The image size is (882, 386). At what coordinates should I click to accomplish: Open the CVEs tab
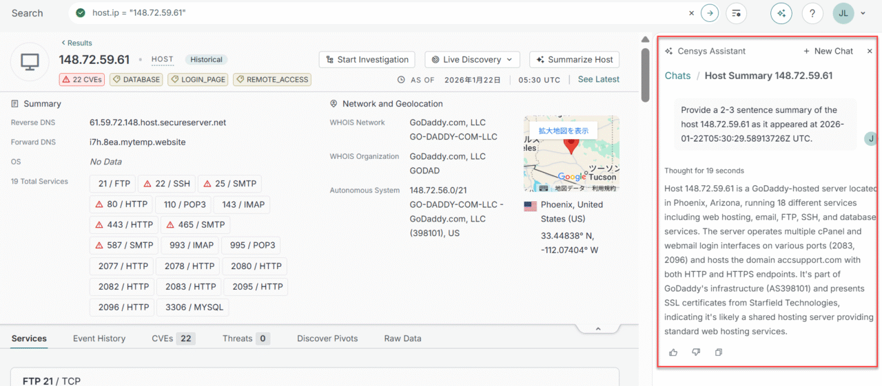[173, 339]
